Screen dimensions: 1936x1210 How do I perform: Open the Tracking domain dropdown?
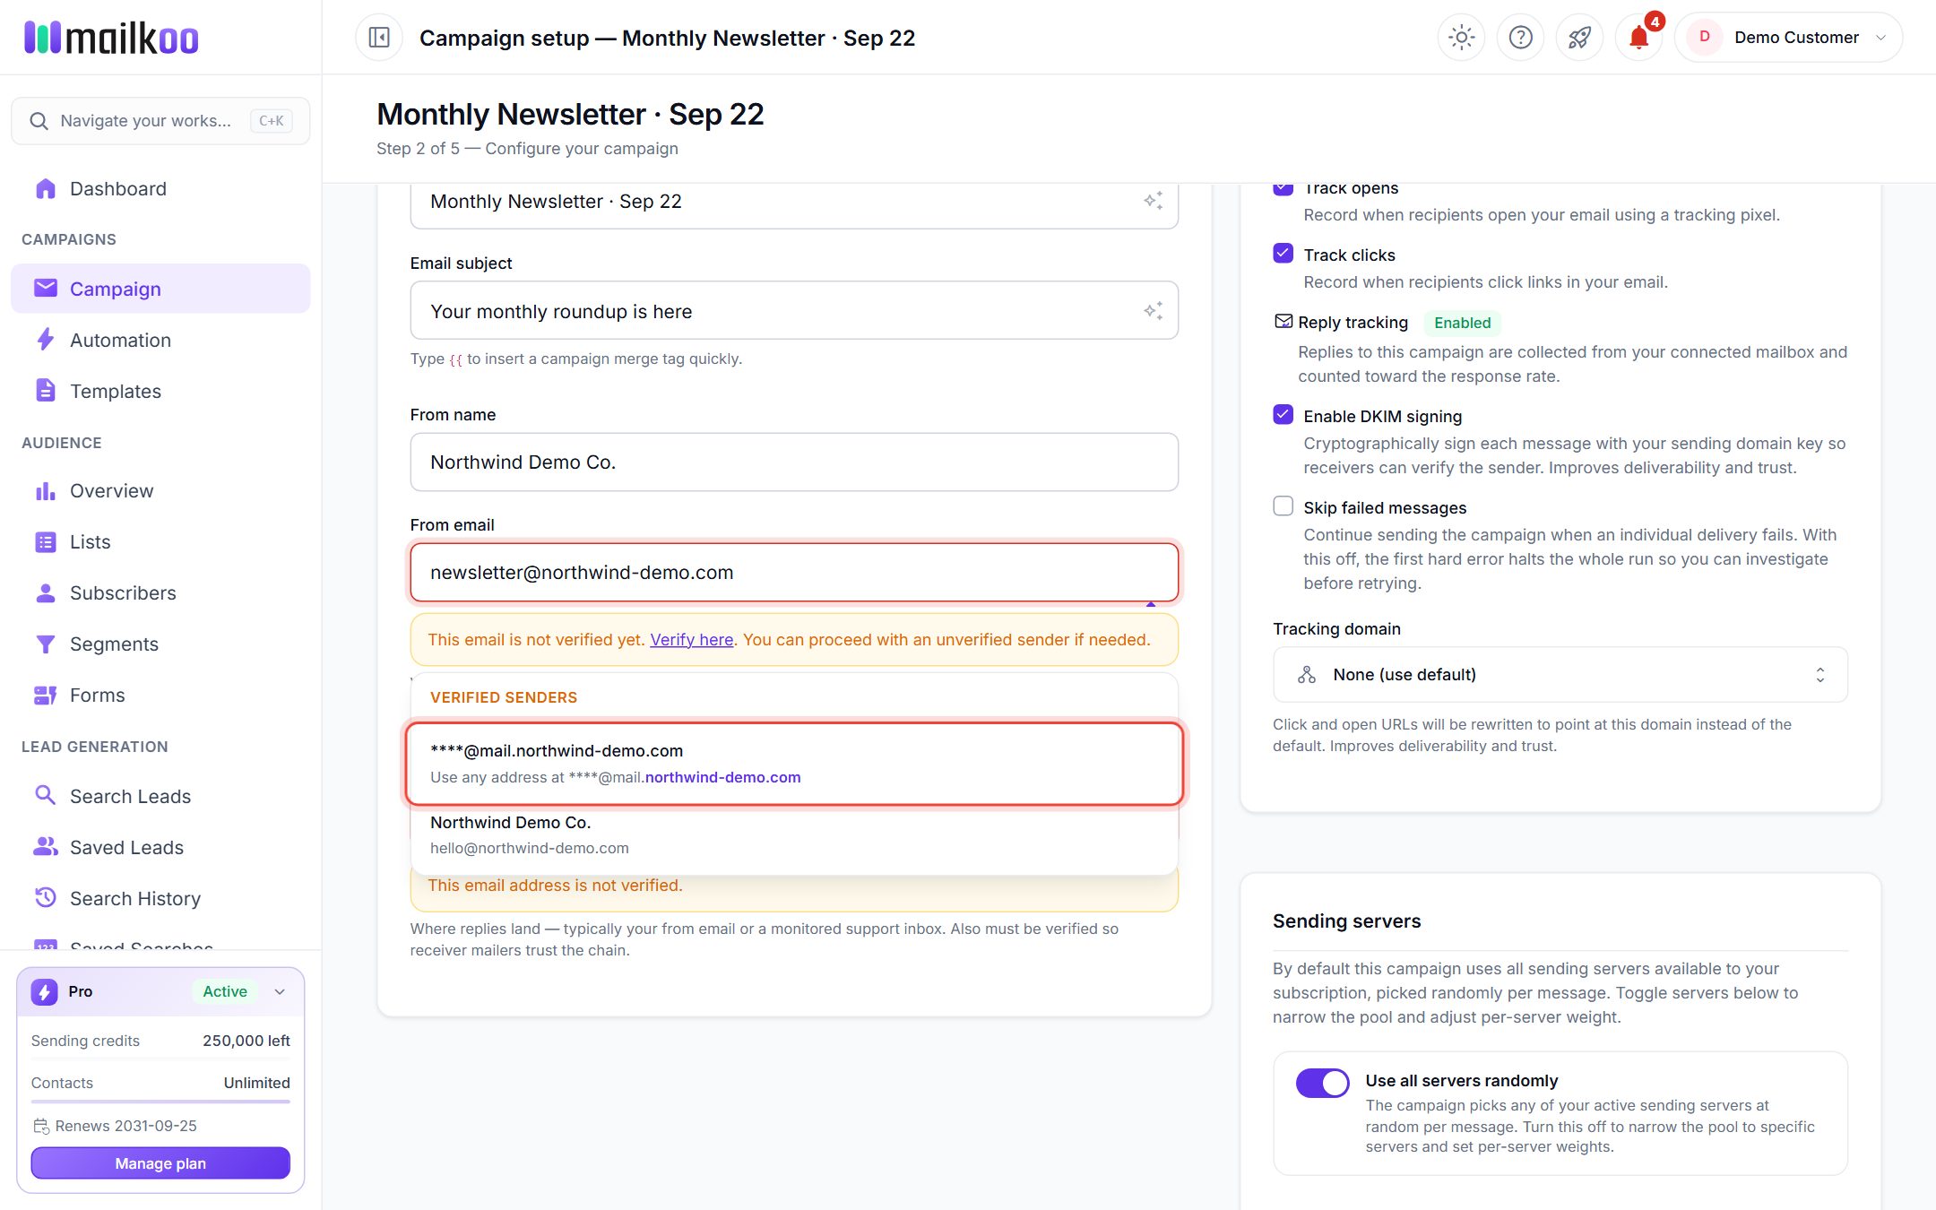pyautogui.click(x=1560, y=675)
